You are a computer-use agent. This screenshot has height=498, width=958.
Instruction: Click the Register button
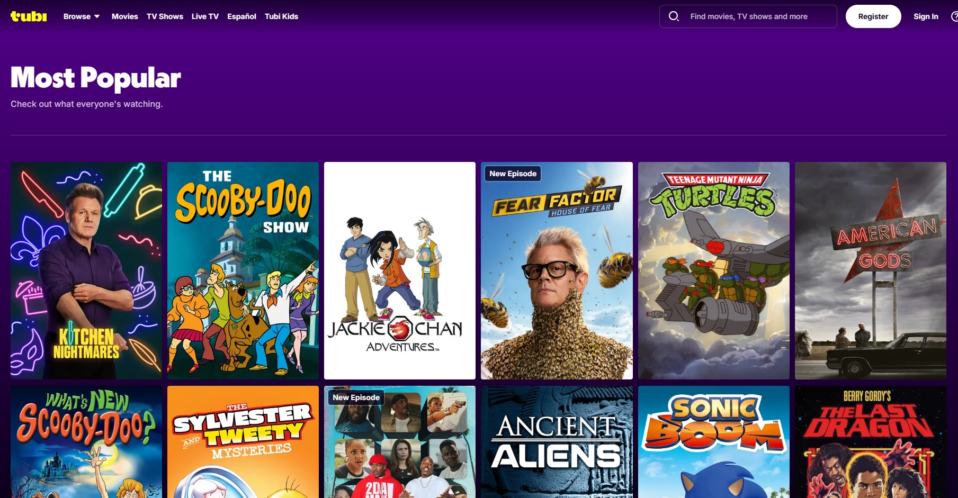pyautogui.click(x=873, y=16)
